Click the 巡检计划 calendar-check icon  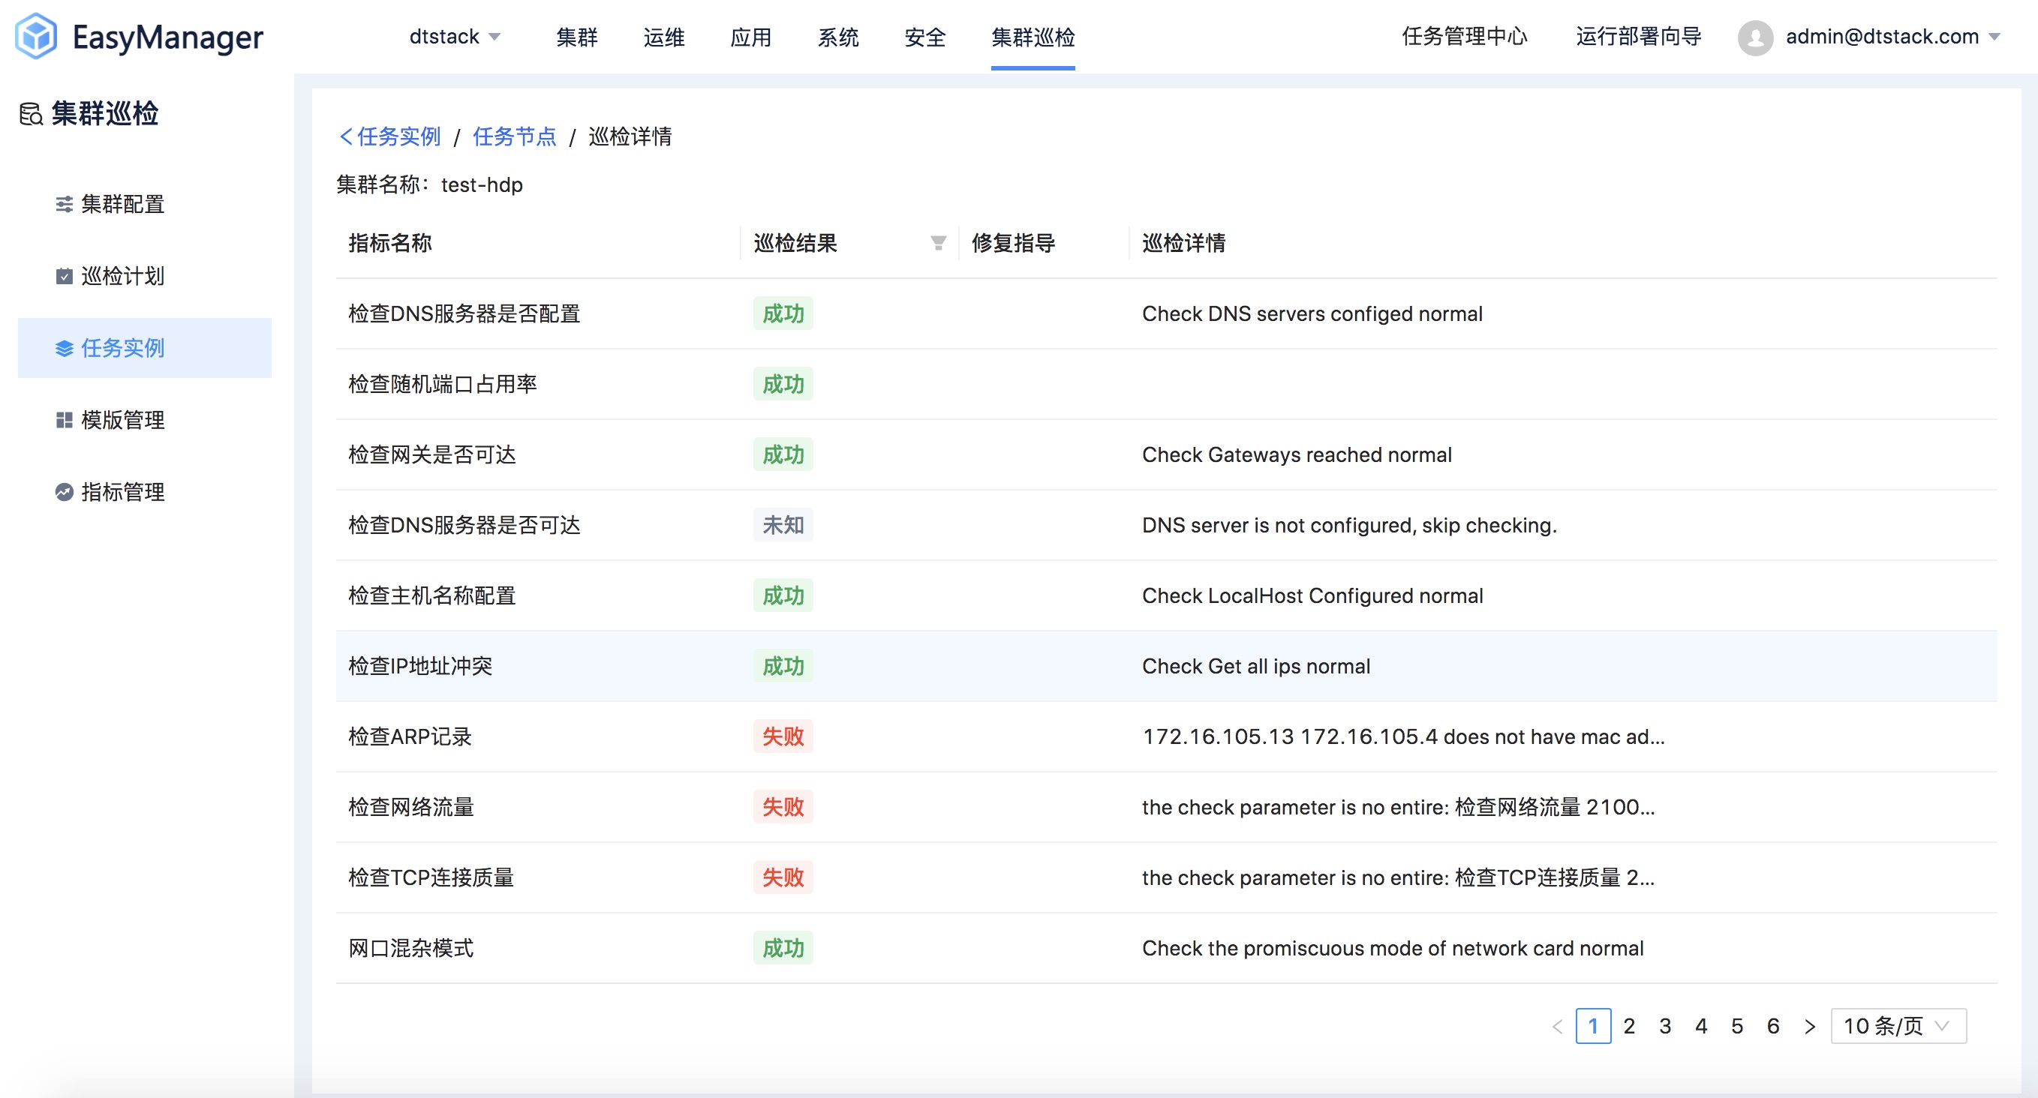point(64,277)
